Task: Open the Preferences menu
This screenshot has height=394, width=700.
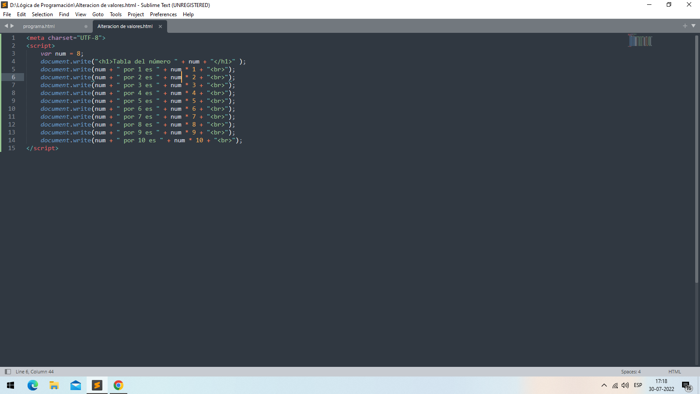Action: coord(163,14)
